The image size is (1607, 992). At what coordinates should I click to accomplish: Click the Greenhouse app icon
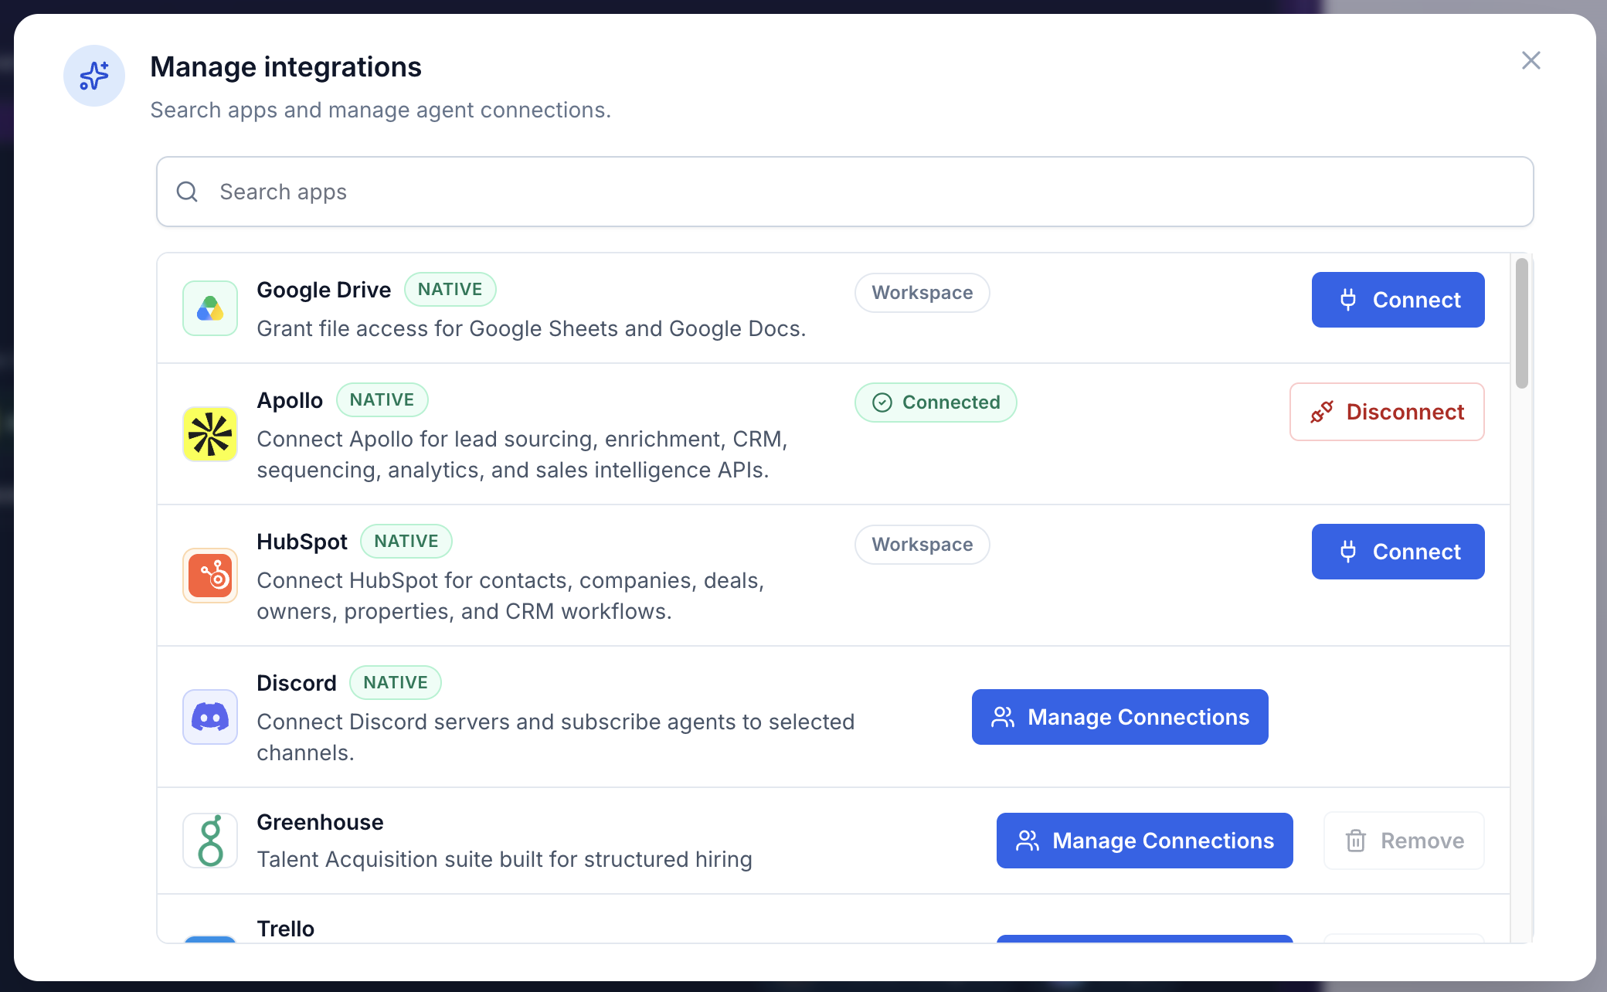coord(210,841)
